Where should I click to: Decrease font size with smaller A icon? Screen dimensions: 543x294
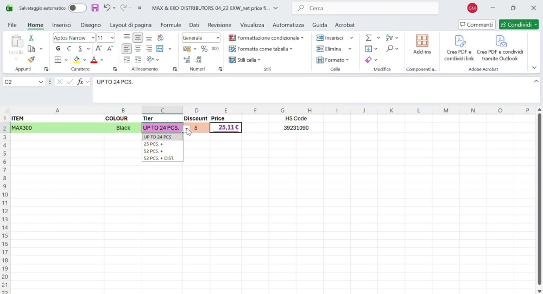[110, 48]
